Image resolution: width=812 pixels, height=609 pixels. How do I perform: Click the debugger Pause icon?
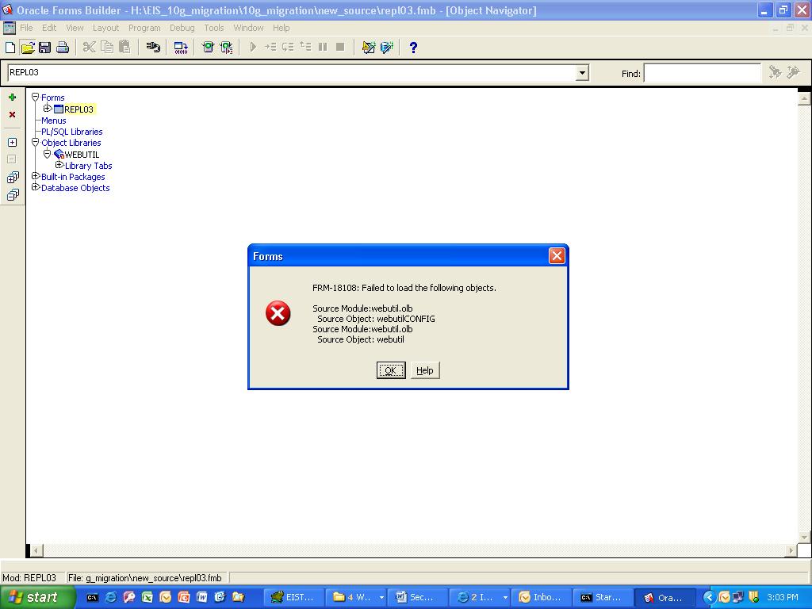tap(324, 48)
